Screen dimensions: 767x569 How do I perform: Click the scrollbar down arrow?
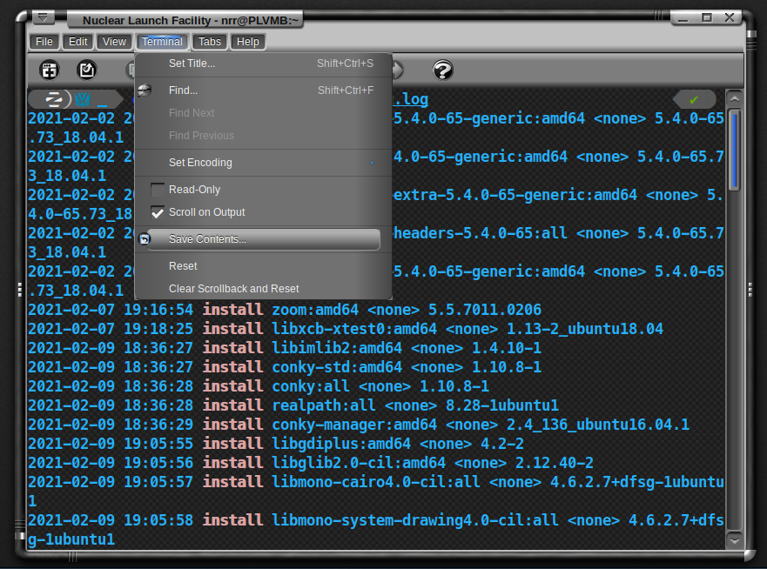(734, 540)
